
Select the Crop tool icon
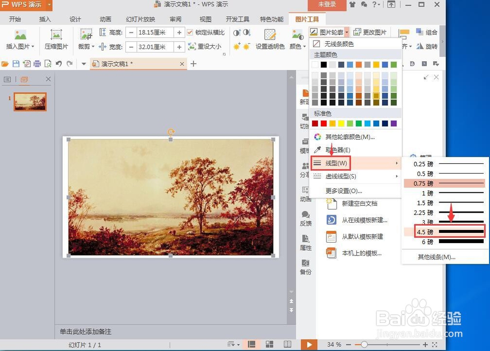[86, 34]
